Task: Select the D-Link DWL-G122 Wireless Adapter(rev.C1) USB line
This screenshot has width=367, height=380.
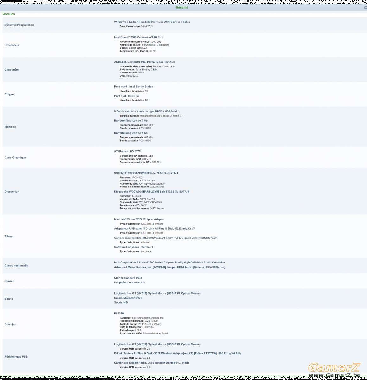Action: pyautogui.click(x=177, y=354)
